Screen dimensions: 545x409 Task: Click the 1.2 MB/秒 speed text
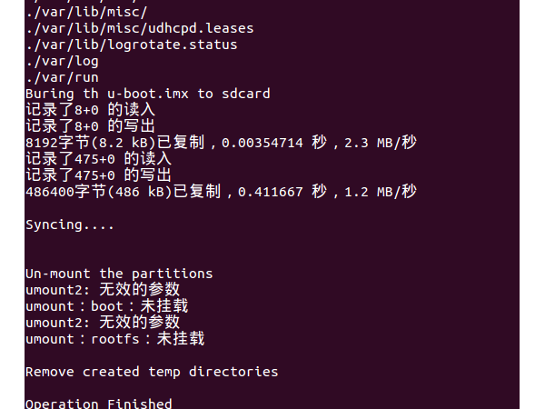(382, 192)
